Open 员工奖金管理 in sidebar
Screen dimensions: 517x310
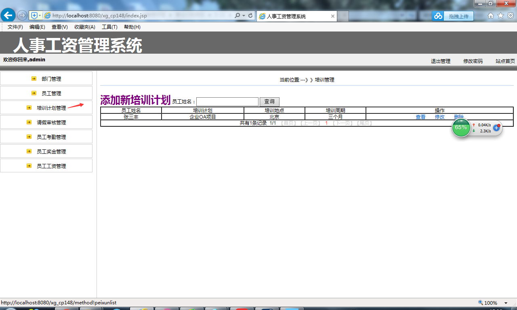click(51, 152)
